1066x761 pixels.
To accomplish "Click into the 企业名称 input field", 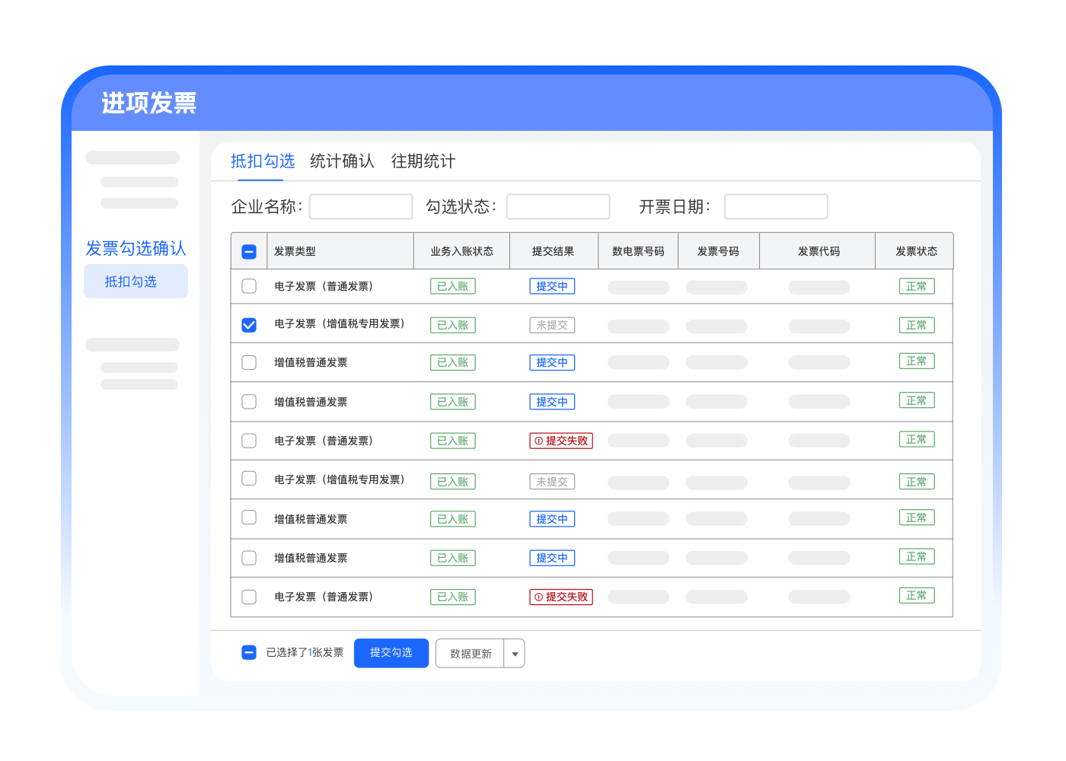I will coord(361,207).
